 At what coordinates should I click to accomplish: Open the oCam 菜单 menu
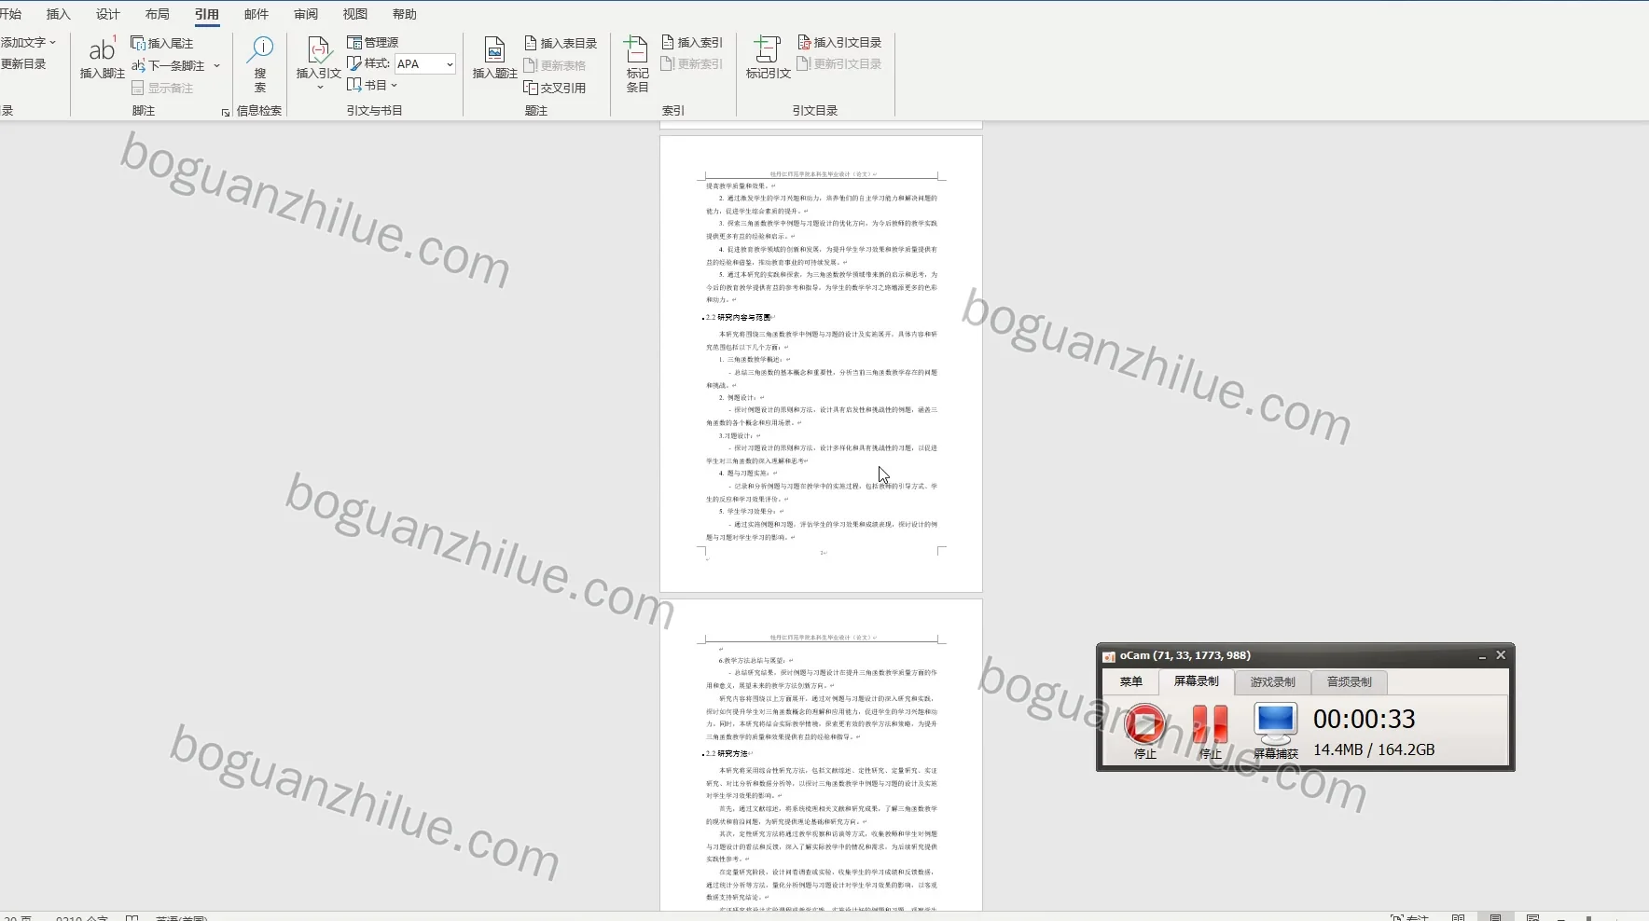tap(1131, 681)
